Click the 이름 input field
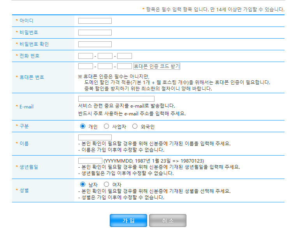Screen dimensions: 304x232 tap(95, 138)
